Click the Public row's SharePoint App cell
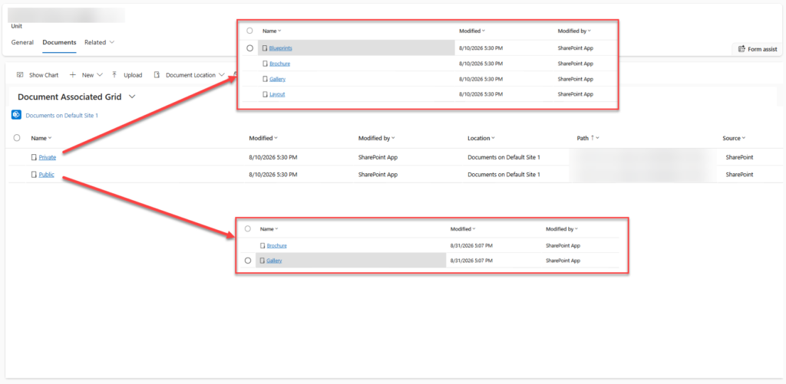786x384 pixels. tap(378, 175)
